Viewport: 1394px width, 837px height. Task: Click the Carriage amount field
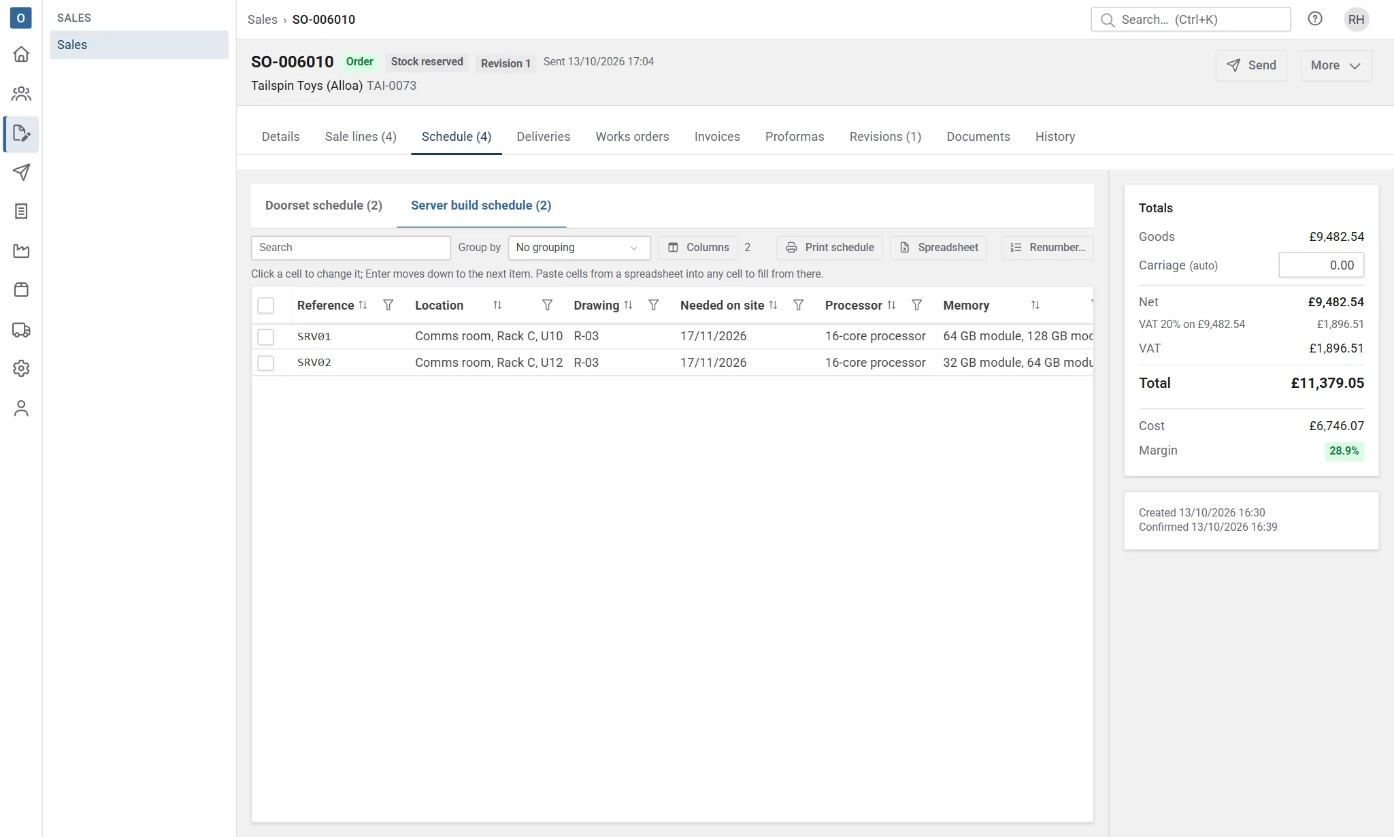pyautogui.click(x=1321, y=265)
